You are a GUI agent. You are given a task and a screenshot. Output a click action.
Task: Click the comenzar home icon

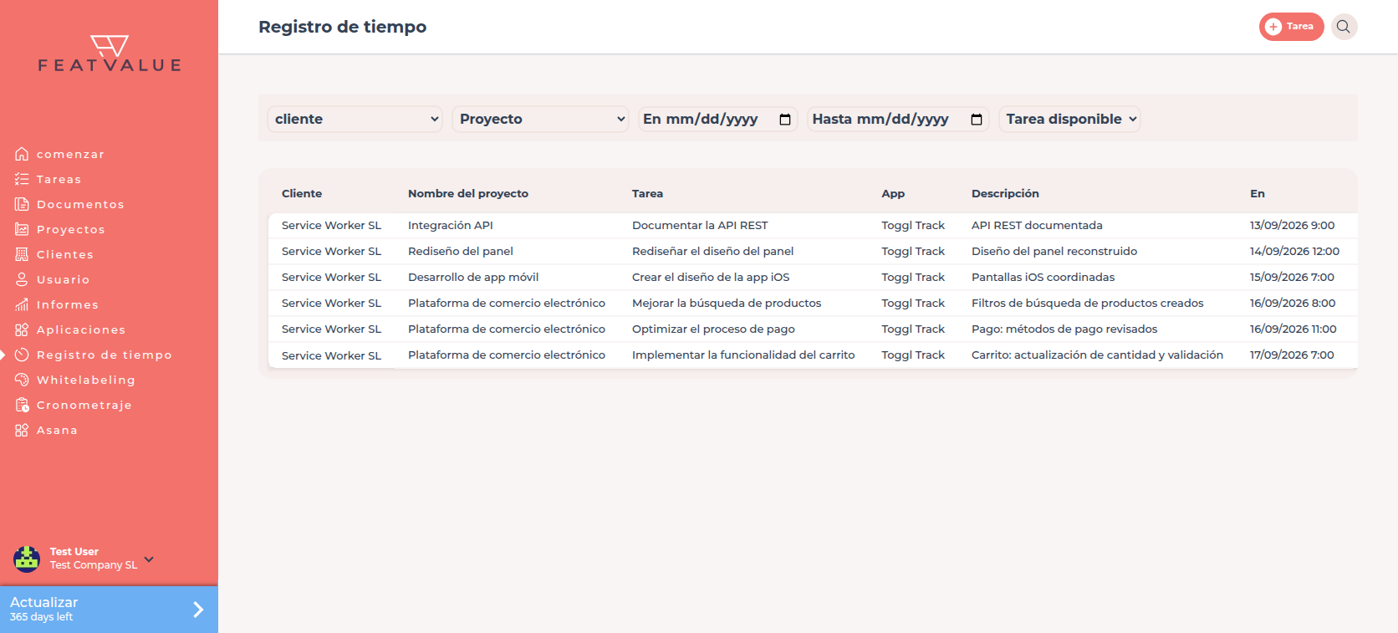click(22, 154)
